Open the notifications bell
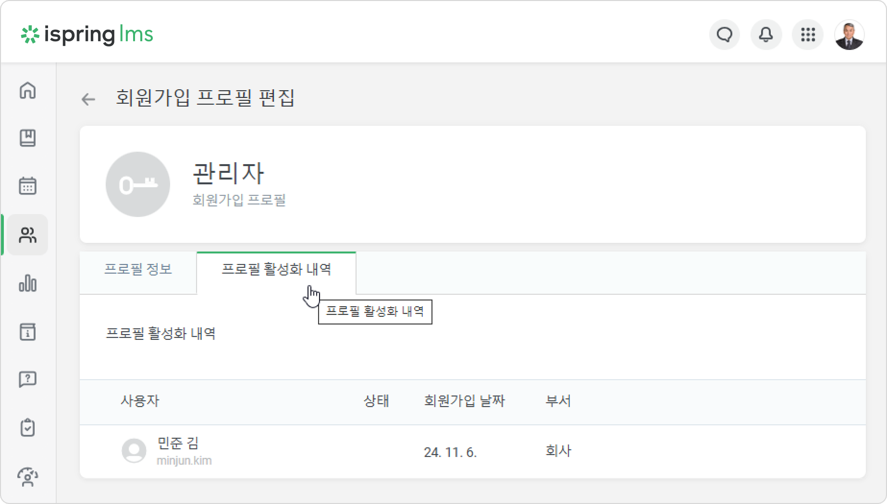Screen dimensions: 887x504 [x=766, y=35]
